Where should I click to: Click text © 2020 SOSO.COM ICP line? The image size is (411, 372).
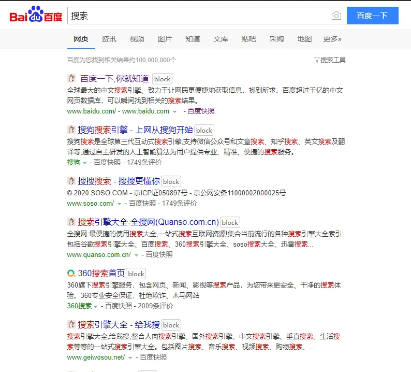point(177,193)
